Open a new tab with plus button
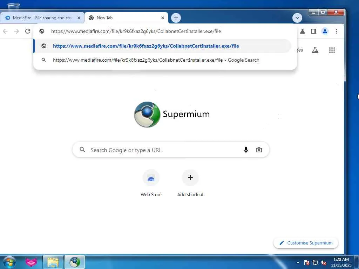The height and width of the screenshot is (269, 359). point(176,18)
